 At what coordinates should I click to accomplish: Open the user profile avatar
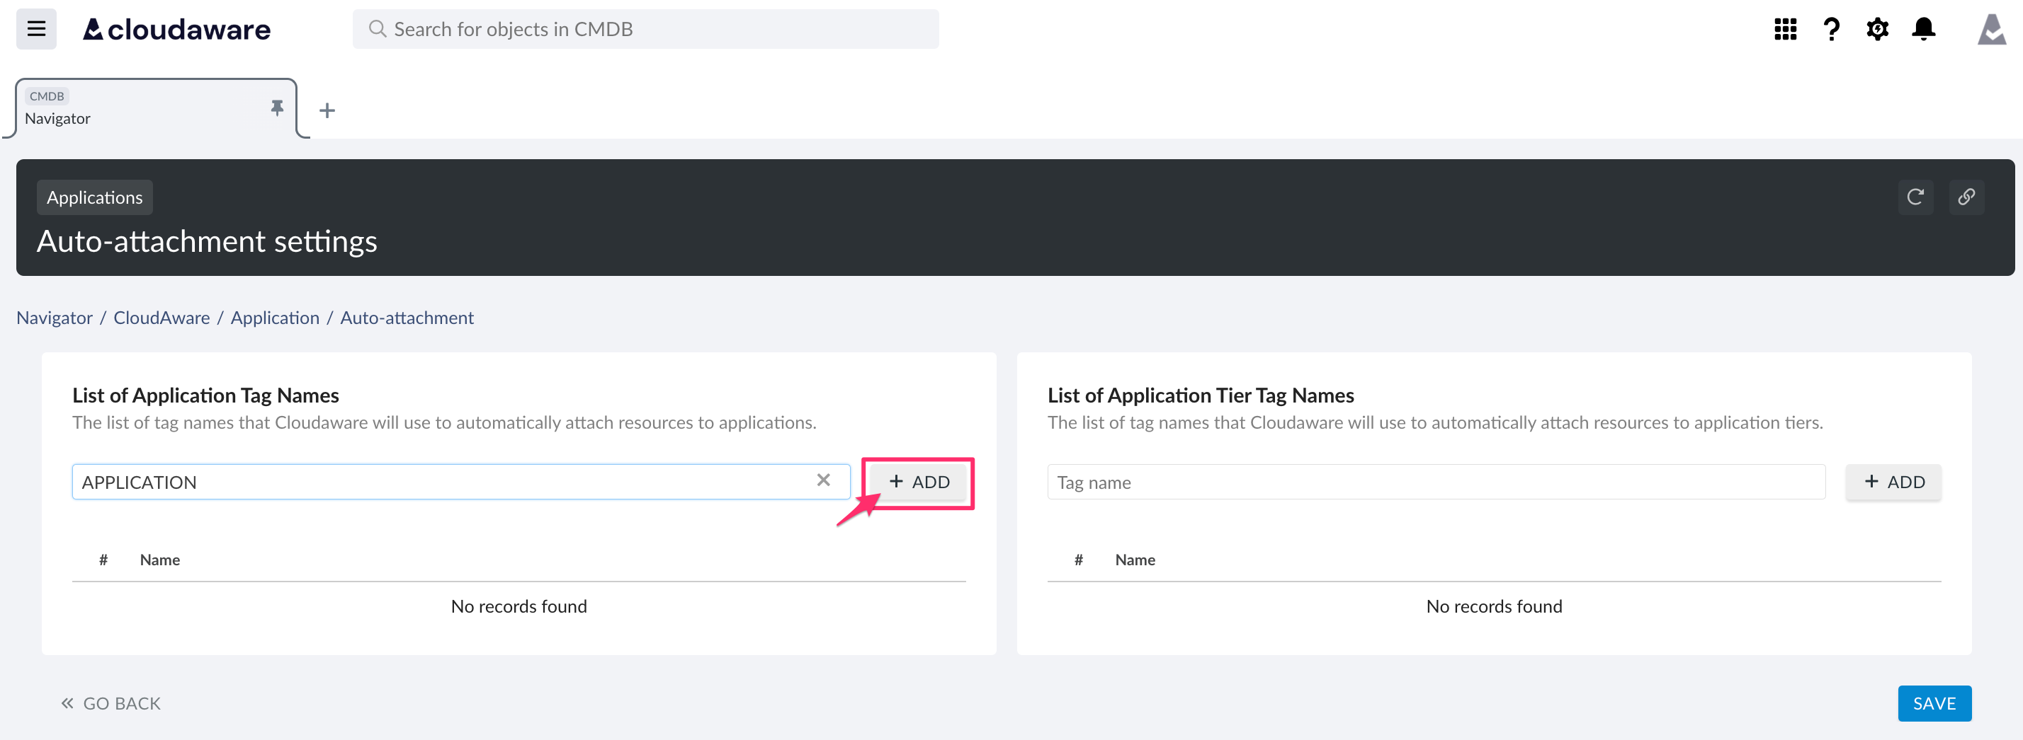coord(1991,29)
